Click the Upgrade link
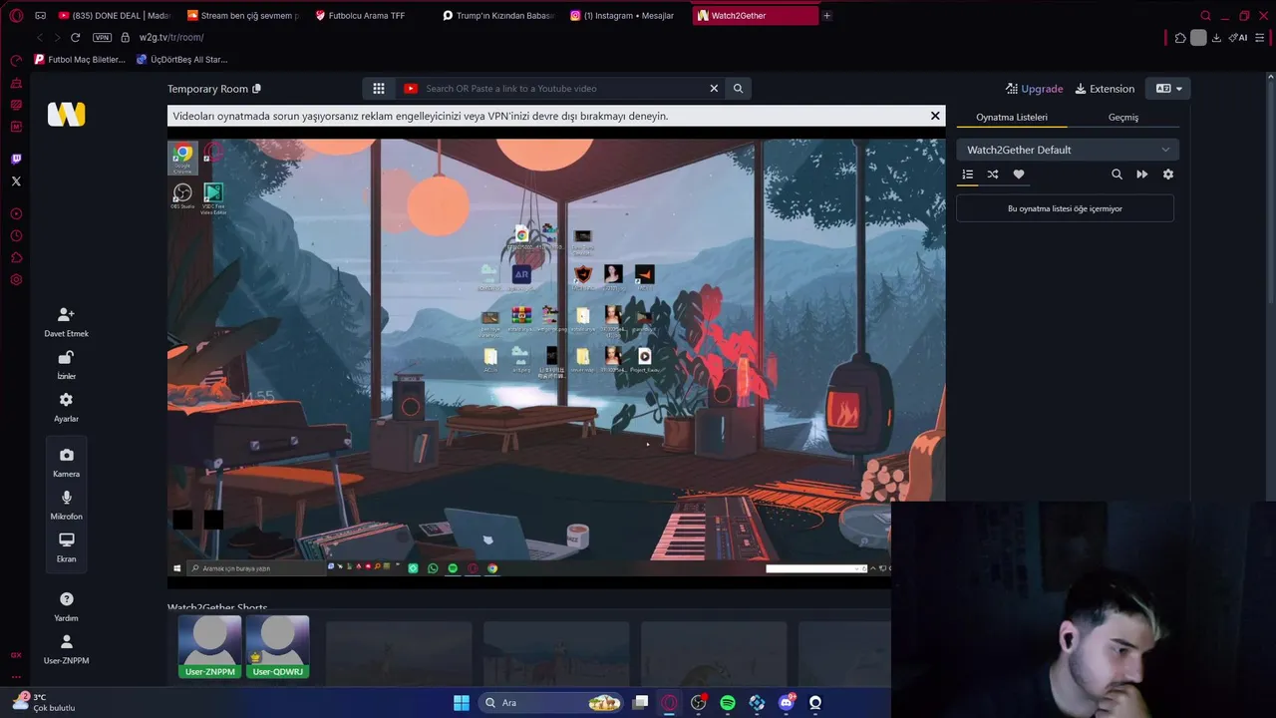 [1034, 89]
